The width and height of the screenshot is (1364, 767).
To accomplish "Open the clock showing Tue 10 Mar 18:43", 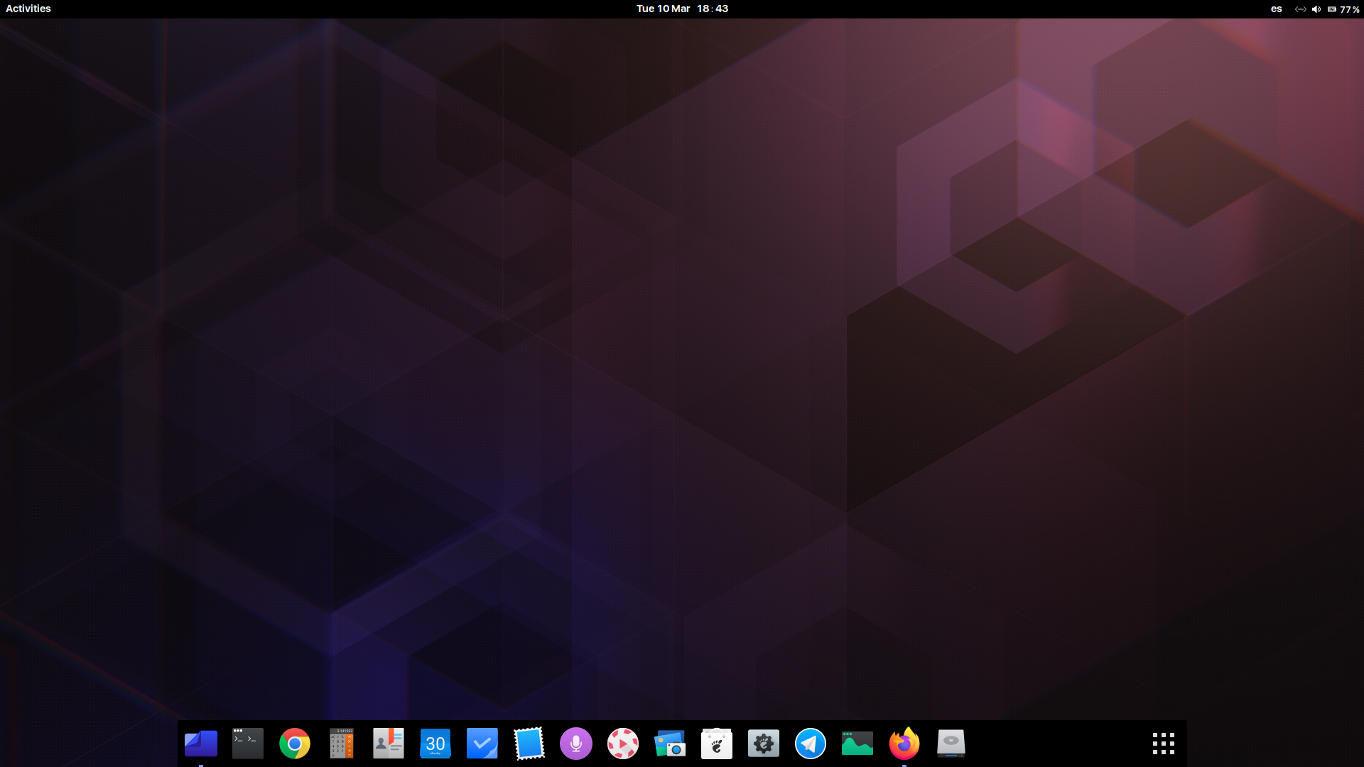I will coord(682,9).
